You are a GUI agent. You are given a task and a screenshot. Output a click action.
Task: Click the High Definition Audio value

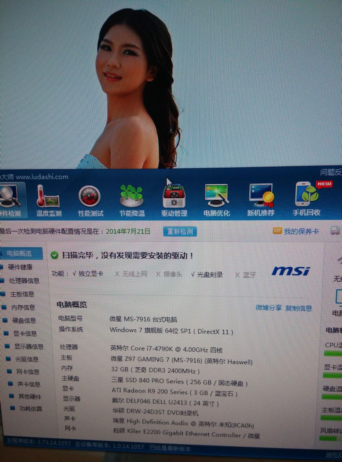click(x=184, y=423)
